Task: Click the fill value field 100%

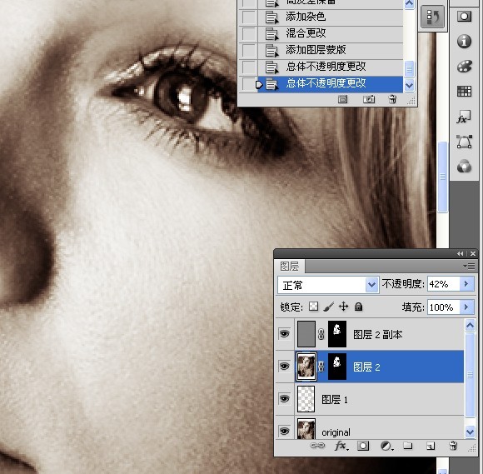Action: click(444, 307)
